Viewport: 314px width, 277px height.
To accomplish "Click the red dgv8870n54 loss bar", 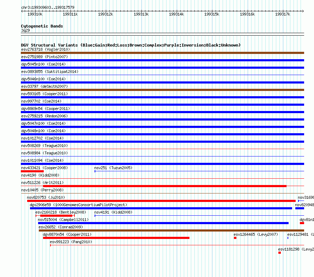I will click(116, 238).
